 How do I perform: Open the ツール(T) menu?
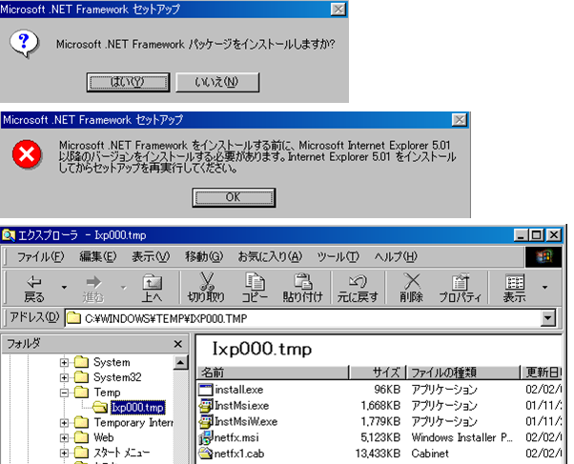(338, 257)
